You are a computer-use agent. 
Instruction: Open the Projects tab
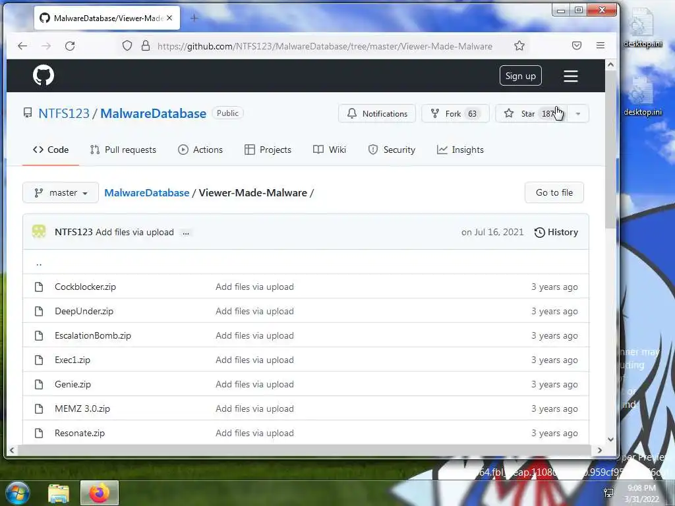click(x=268, y=150)
